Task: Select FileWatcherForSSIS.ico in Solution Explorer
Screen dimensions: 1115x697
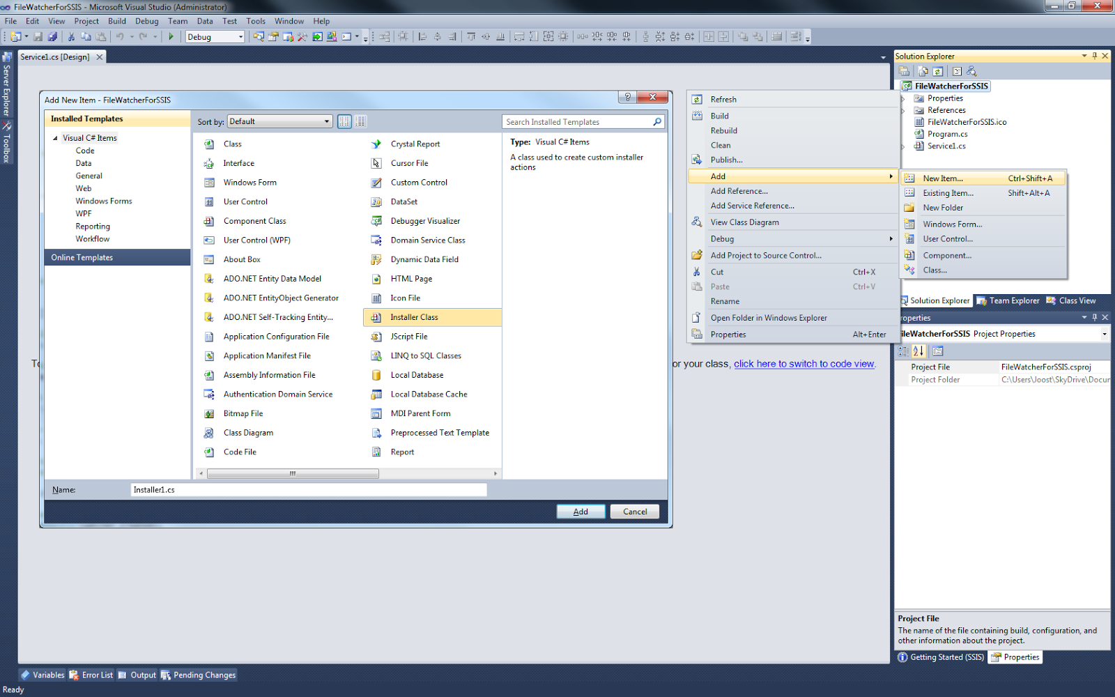Action: coord(967,122)
